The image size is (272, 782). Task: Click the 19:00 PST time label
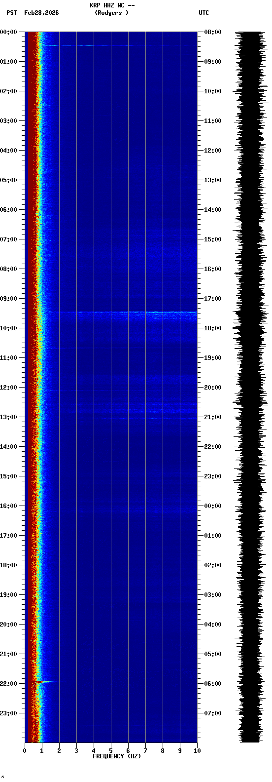8,595
